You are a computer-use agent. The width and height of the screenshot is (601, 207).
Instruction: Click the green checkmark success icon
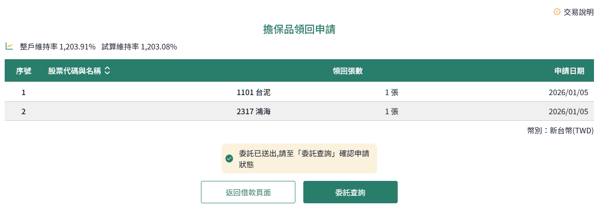(229, 159)
